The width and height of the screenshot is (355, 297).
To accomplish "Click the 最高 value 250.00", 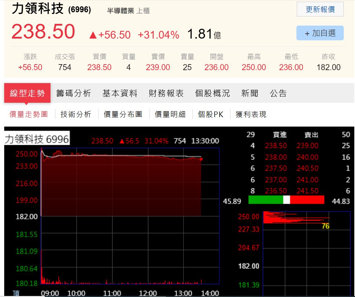I will coord(254,67).
